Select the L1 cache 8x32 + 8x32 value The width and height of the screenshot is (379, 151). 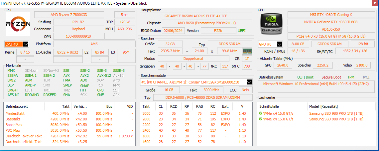coord(68,52)
